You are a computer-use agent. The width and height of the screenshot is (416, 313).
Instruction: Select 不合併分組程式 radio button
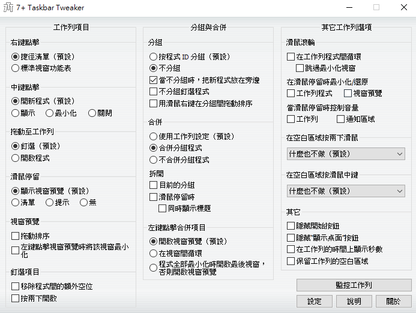pyautogui.click(x=179, y=160)
